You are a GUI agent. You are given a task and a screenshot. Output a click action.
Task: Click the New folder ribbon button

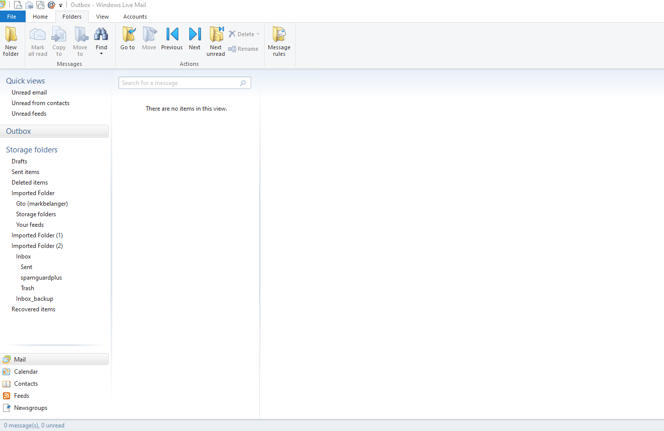tap(11, 42)
